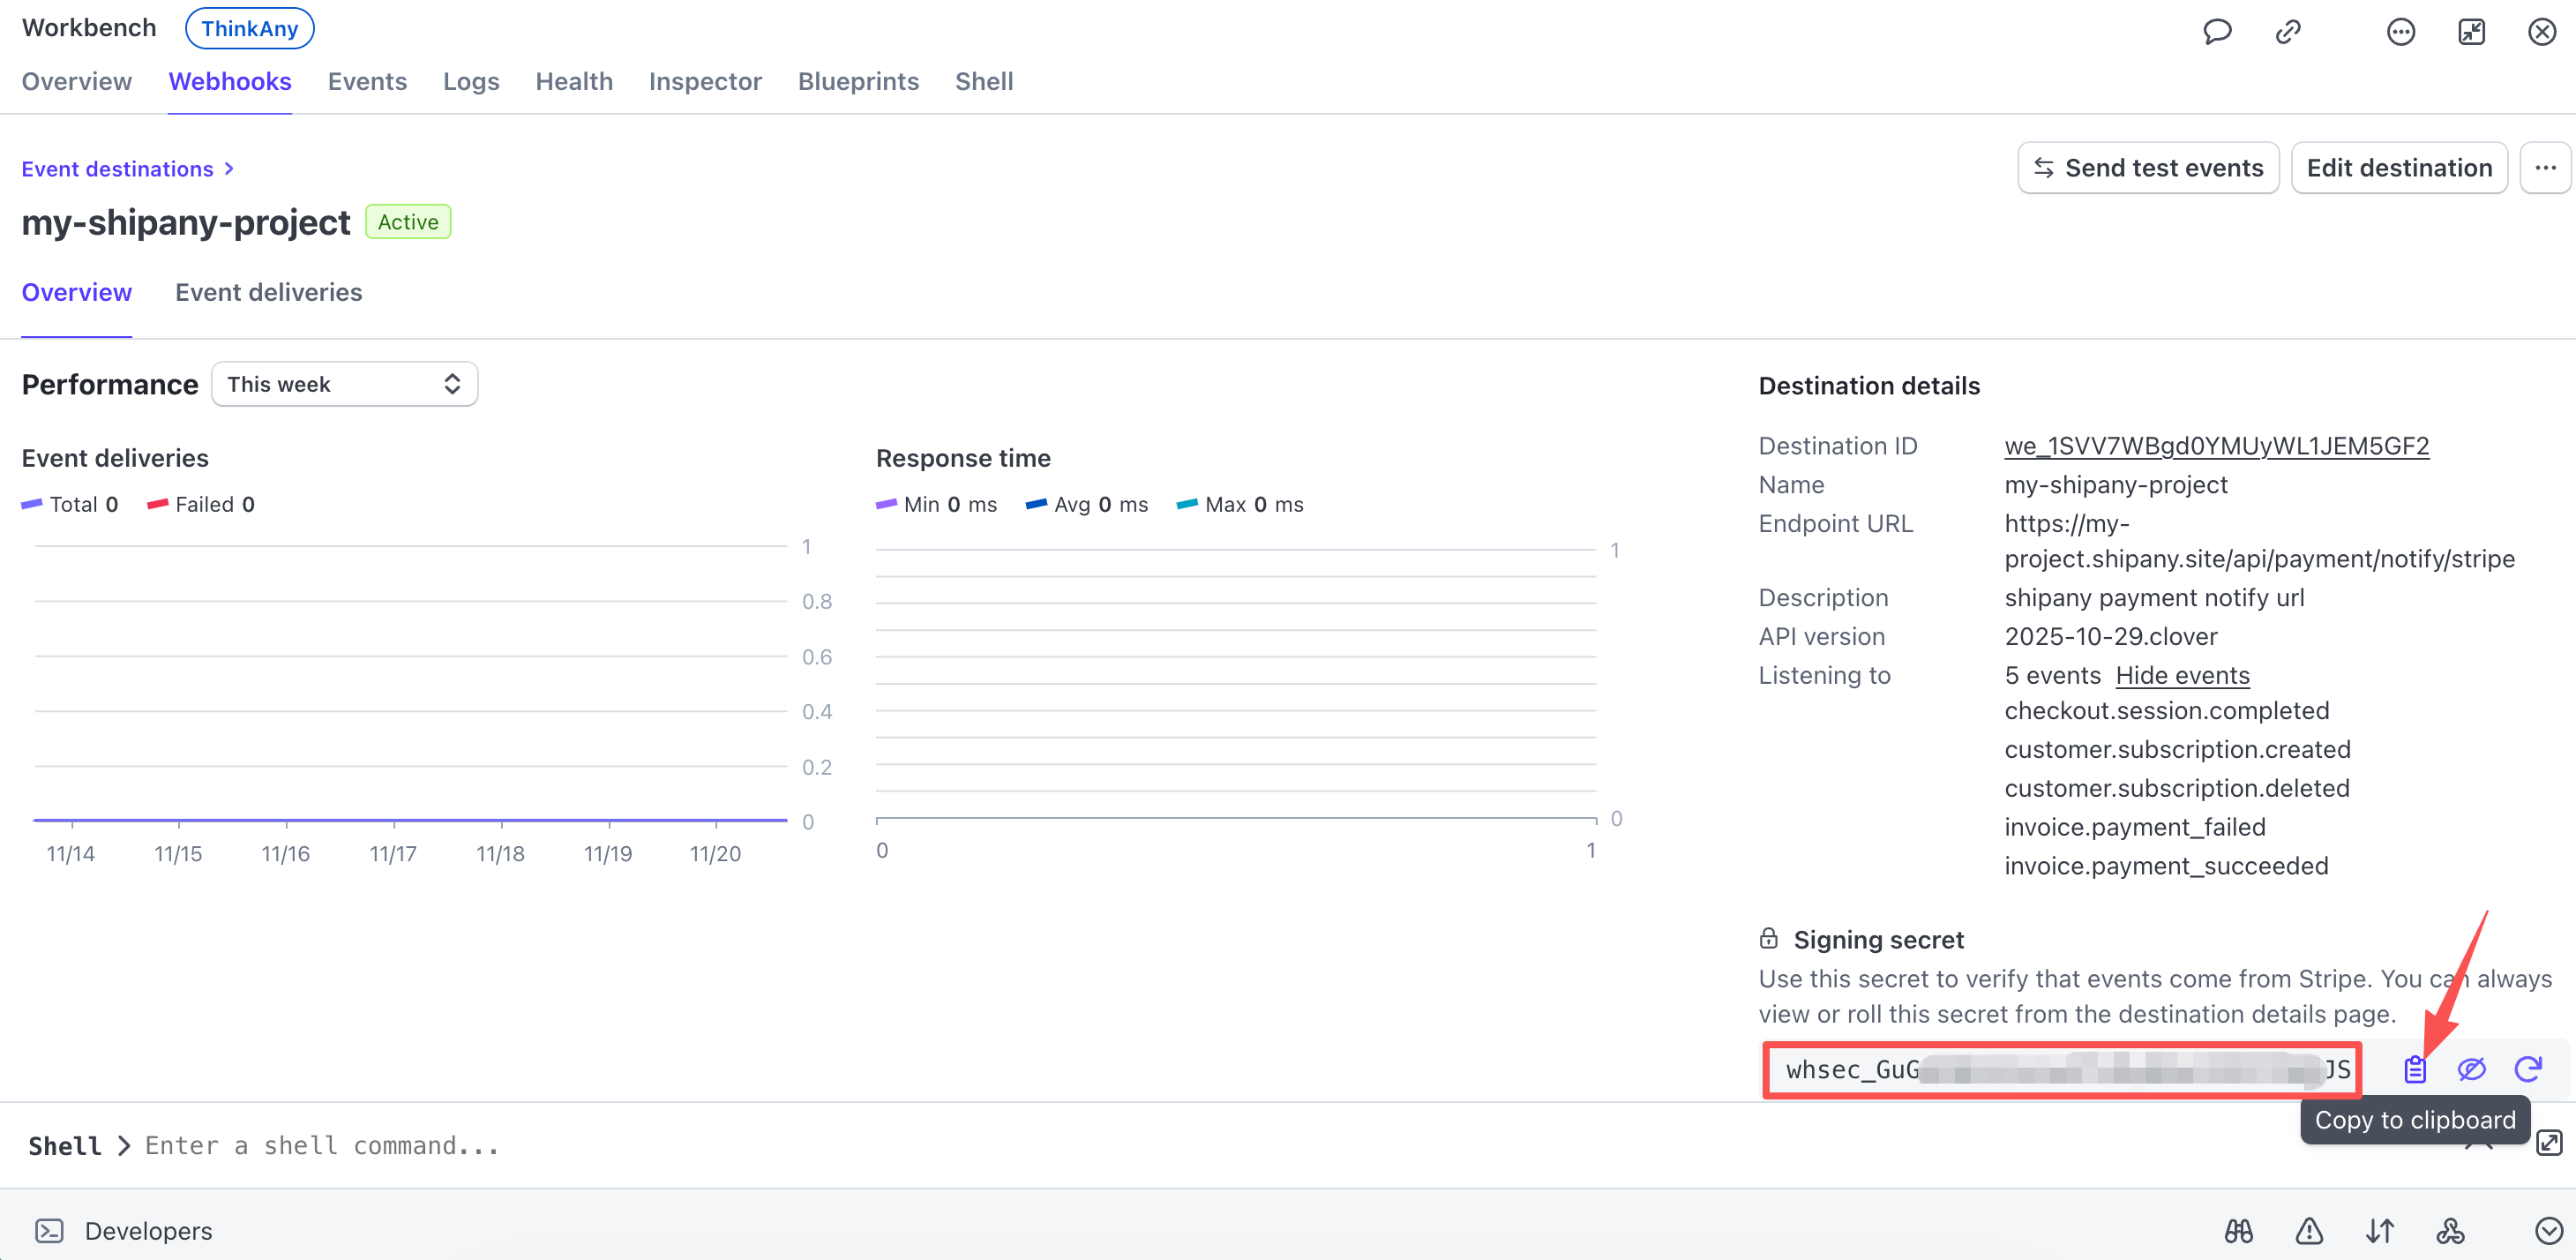
Task: Click the up-down arrows icon in the bottom bar
Action: [2379, 1230]
